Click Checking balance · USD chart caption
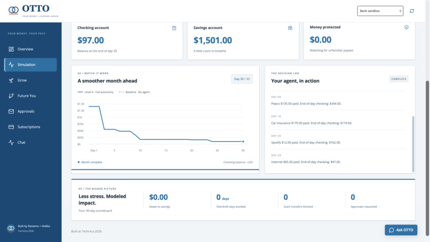The image size is (430, 242). click(238, 162)
